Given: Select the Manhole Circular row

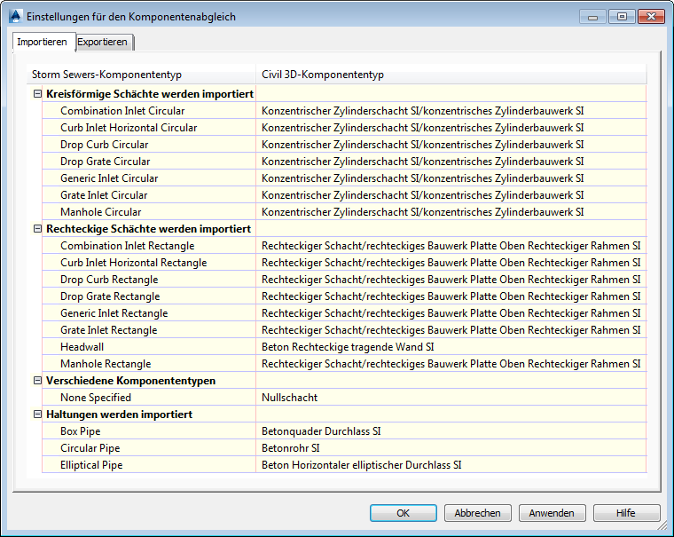Looking at the screenshot, I should tap(100, 212).
